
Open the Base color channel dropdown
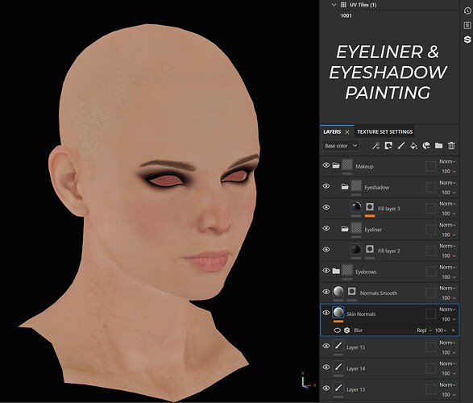coord(341,146)
